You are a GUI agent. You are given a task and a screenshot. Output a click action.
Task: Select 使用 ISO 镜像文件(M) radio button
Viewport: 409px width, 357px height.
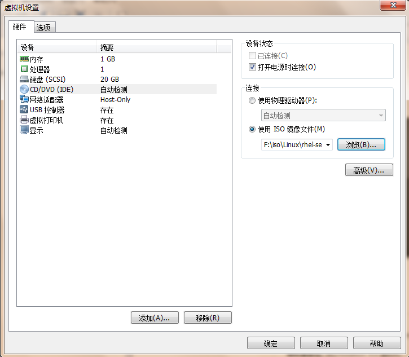click(252, 129)
